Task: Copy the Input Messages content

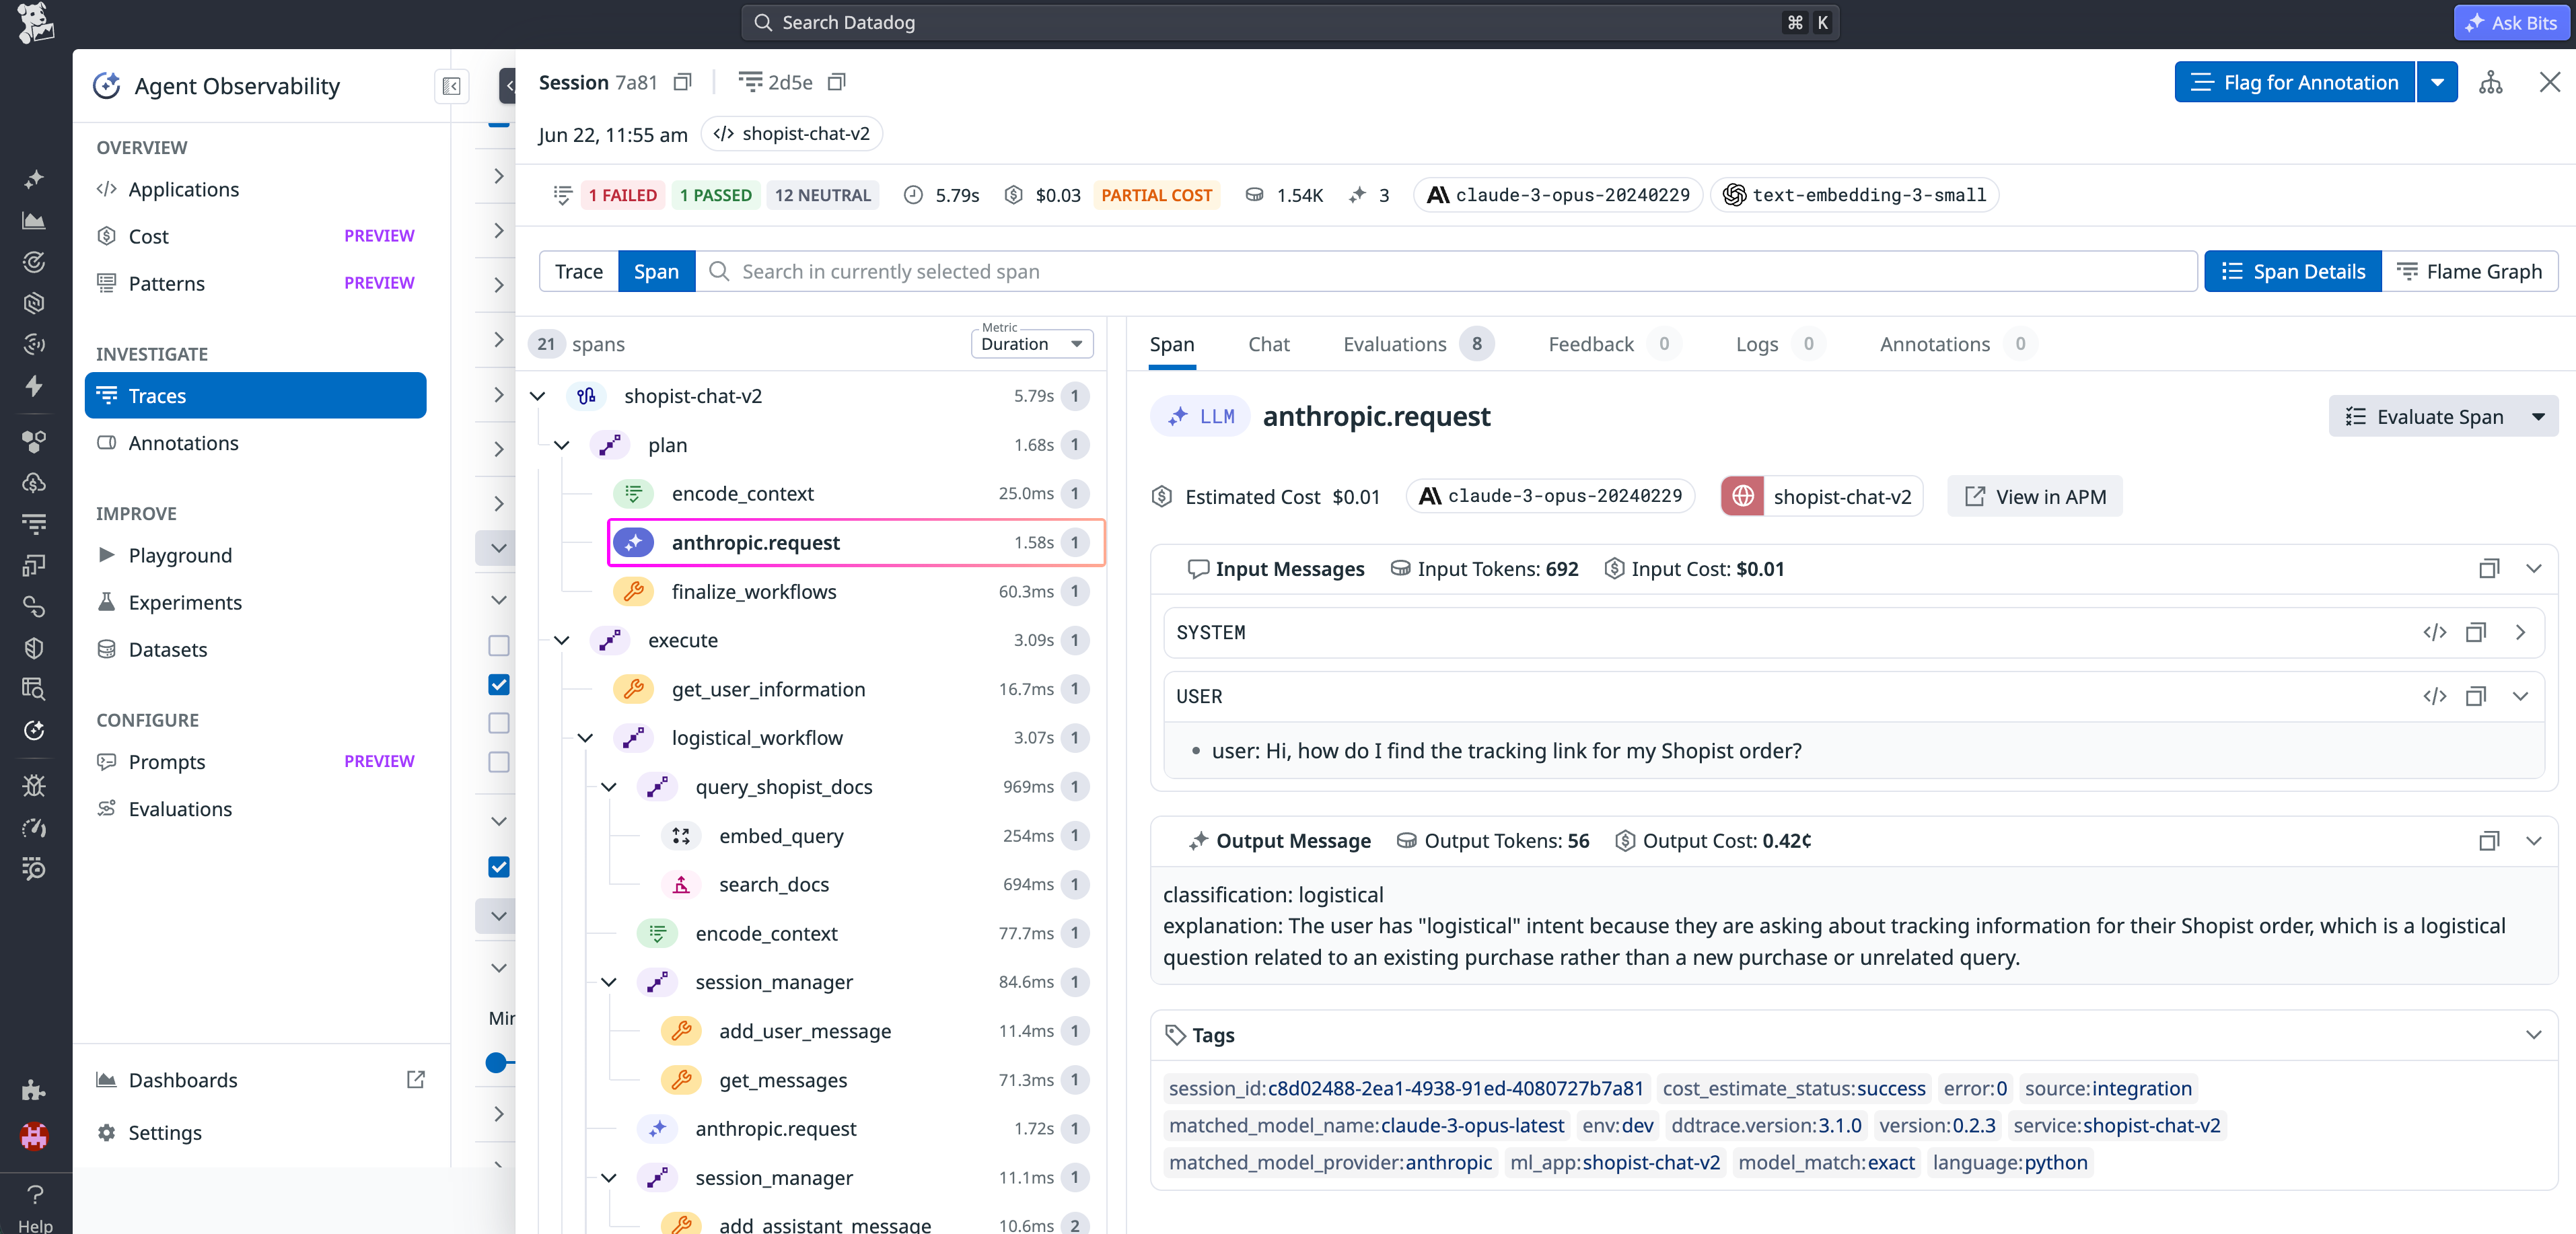Action: [2488, 569]
